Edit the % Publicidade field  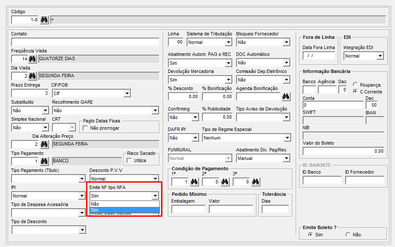[x=217, y=117]
